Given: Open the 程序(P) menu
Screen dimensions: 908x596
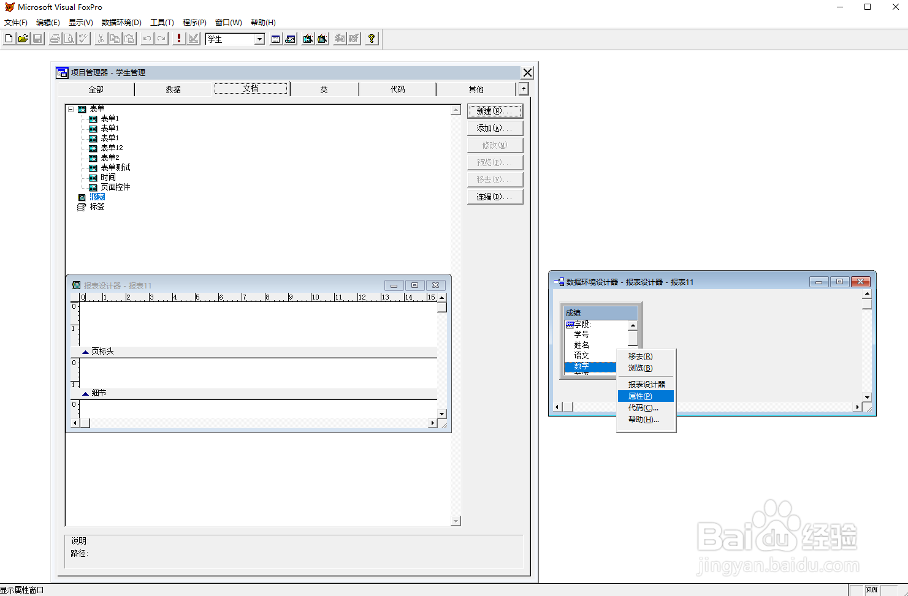Looking at the screenshot, I should tap(194, 22).
